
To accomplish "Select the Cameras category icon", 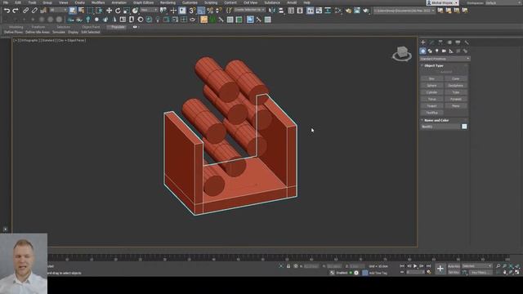I will point(444,51).
